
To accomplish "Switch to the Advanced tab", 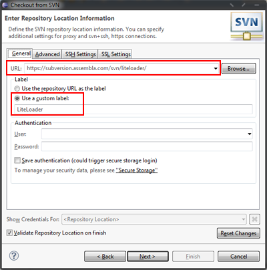I will 47,54.
